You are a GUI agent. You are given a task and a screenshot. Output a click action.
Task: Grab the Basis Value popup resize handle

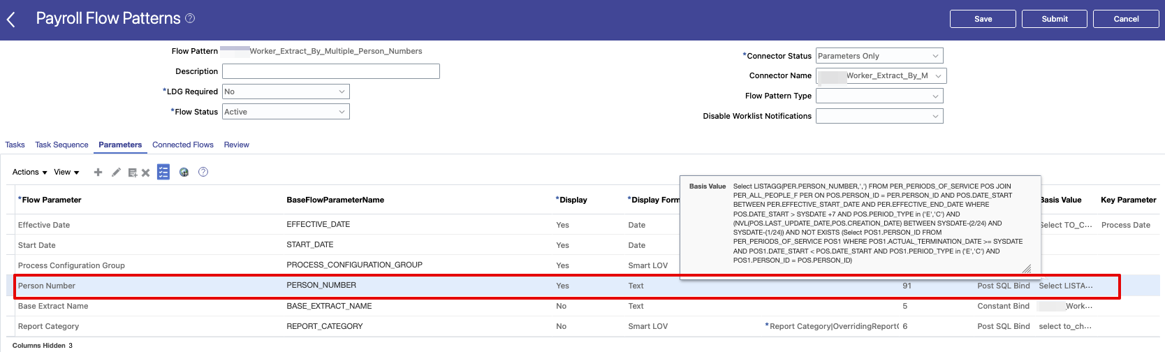1027,268
